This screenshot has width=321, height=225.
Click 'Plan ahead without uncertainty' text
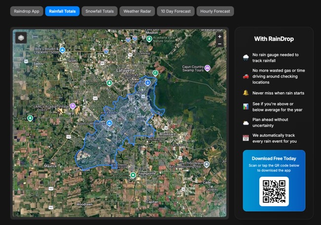(x=270, y=122)
